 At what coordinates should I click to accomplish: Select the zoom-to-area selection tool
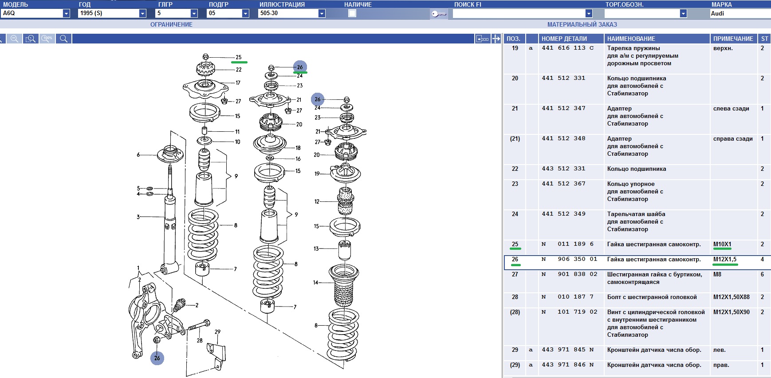[x=30, y=39]
